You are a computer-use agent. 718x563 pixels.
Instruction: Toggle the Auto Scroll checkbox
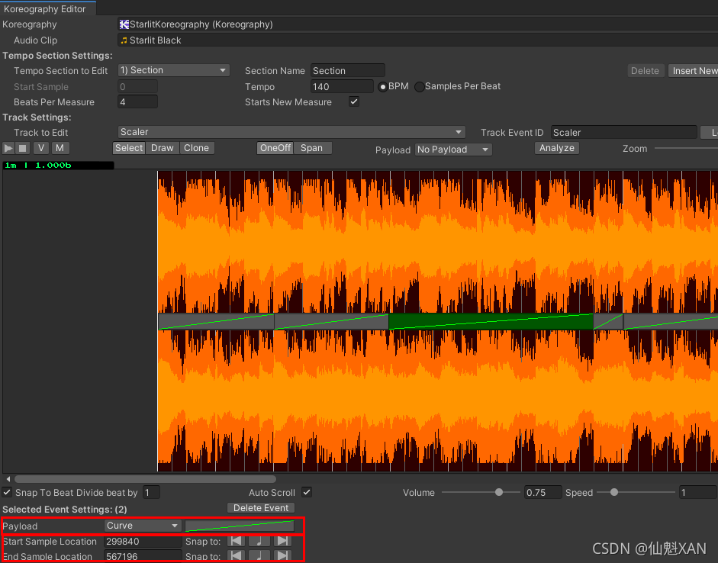[307, 493]
